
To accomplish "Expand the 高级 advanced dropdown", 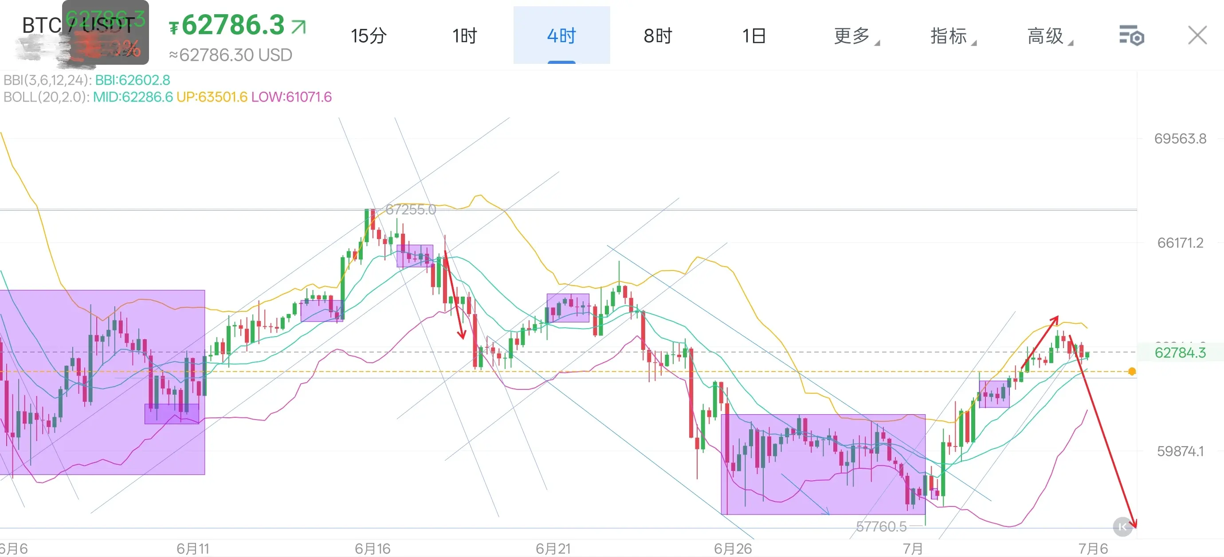I will (1050, 35).
